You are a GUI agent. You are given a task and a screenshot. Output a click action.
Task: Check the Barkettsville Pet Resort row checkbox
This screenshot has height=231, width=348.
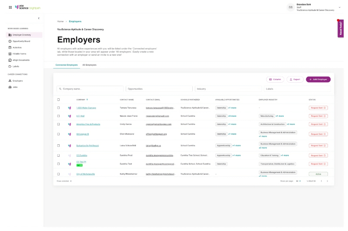pos(59,146)
